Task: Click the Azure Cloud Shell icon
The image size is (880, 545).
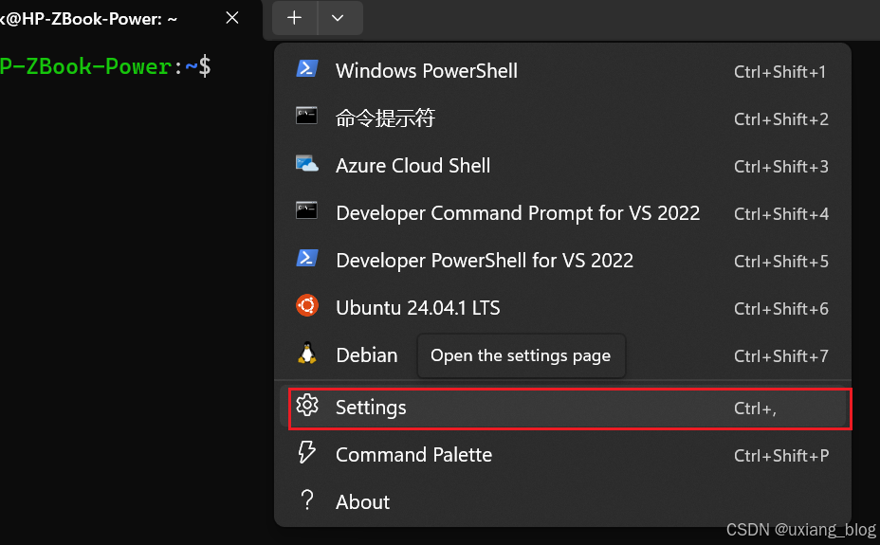Action: [307, 163]
